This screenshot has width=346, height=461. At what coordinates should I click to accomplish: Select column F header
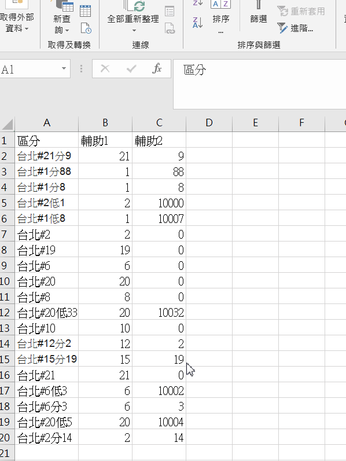point(301,123)
